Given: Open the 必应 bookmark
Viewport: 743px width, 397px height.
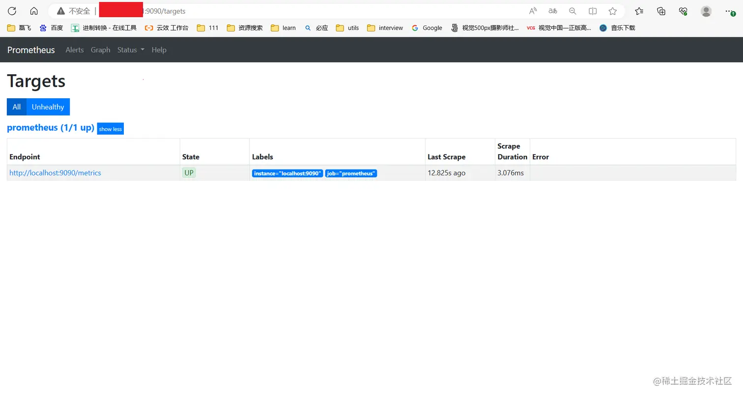Looking at the screenshot, I should coord(316,28).
